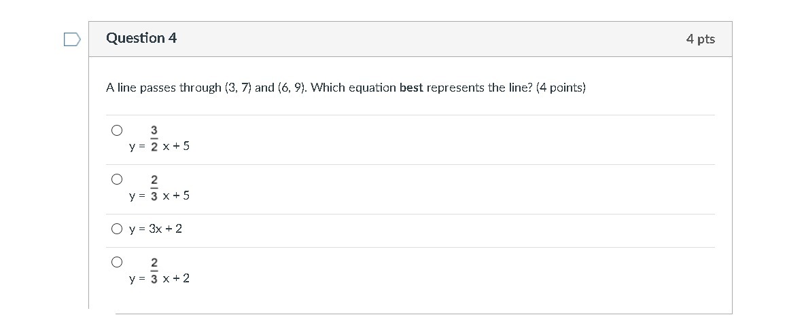Viewport: 804px width, 336px height.
Task: Click "x + 5" in the second answer option
Action: click(x=176, y=195)
